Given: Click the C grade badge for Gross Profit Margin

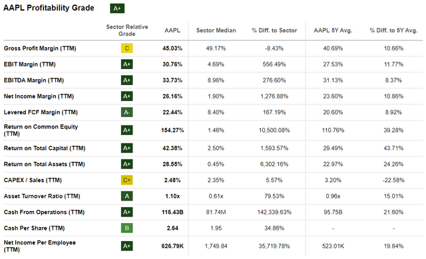Looking at the screenshot, I should click(x=127, y=48).
